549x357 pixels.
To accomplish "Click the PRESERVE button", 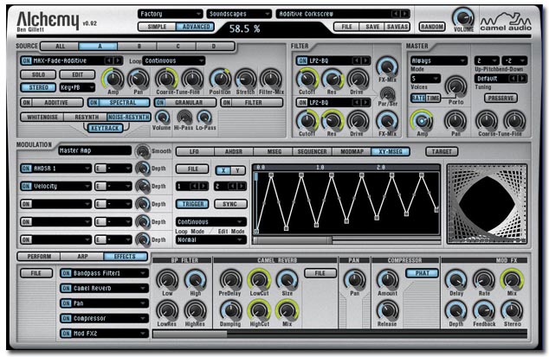I will point(501,99).
